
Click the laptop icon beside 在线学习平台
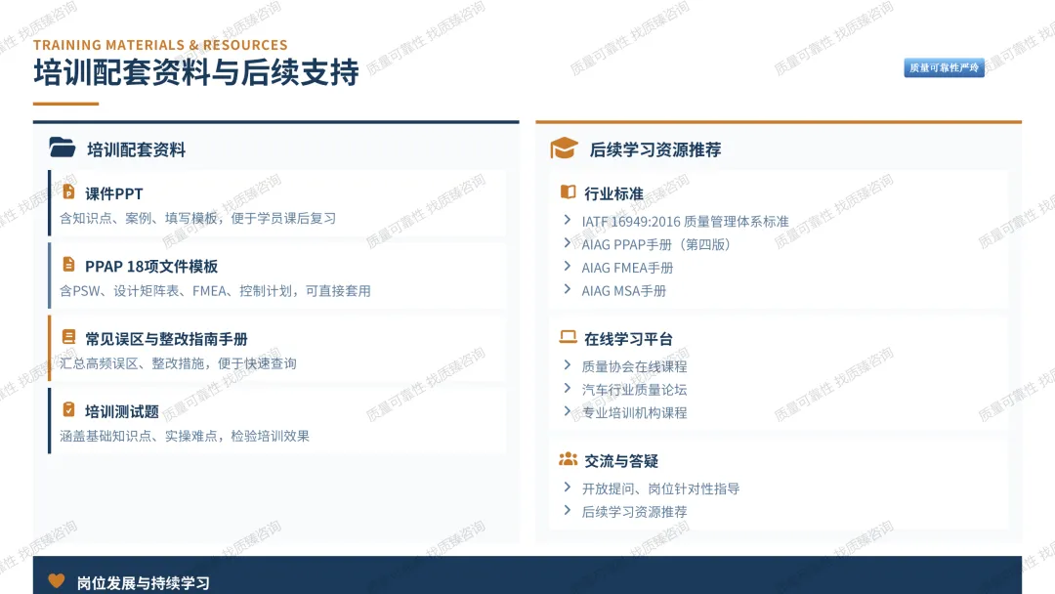click(x=568, y=337)
